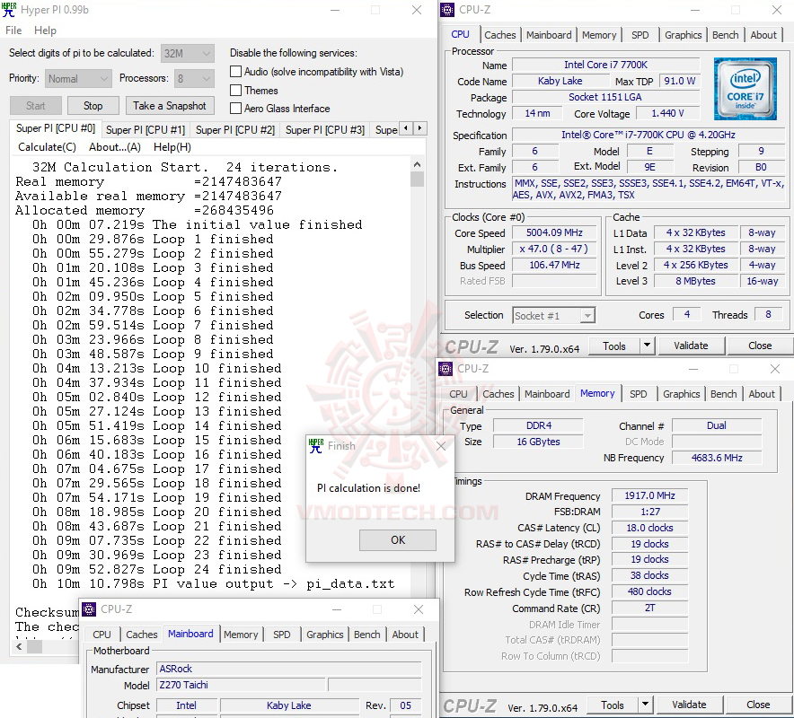794x718 pixels.
Task: Click the Core Speed 5004.09 MHz field
Action: click(554, 232)
